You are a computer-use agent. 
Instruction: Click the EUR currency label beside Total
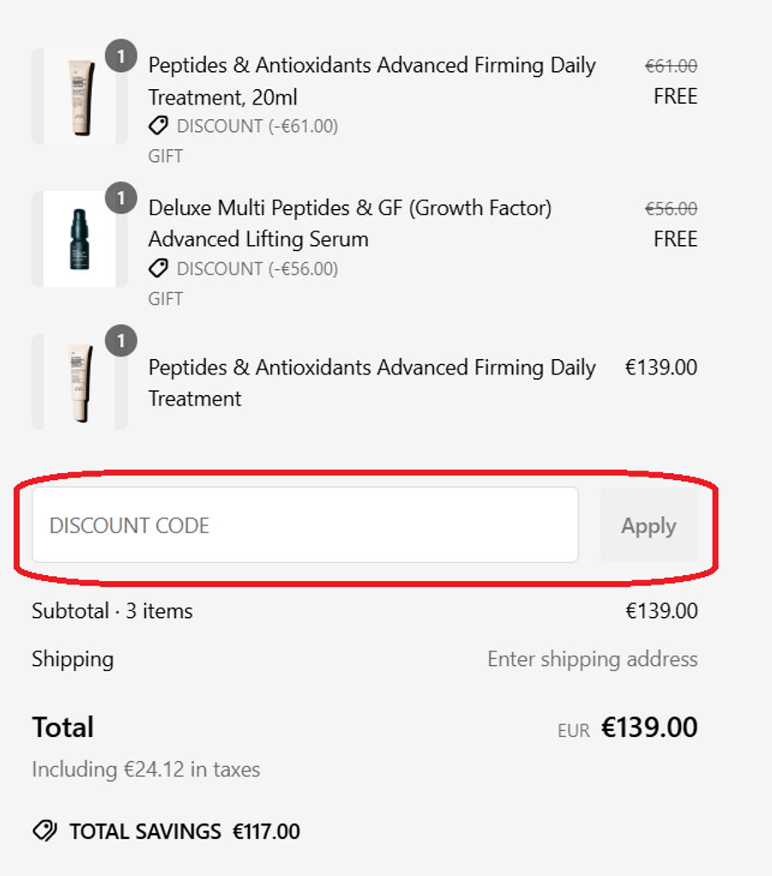573,730
